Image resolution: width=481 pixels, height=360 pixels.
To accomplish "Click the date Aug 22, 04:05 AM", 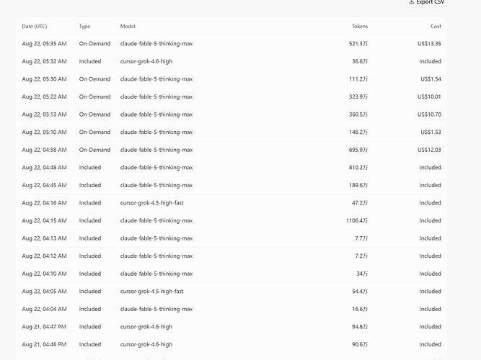I will [x=44, y=292].
